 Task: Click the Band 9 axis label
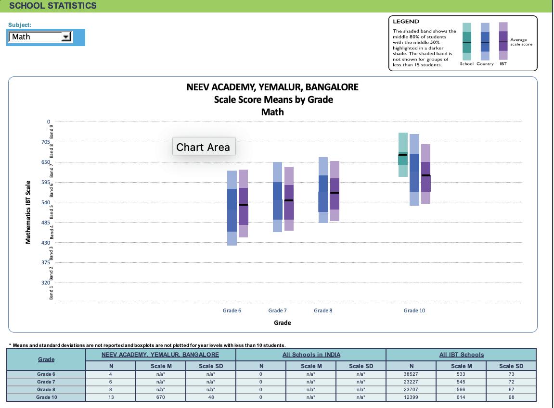51,132
